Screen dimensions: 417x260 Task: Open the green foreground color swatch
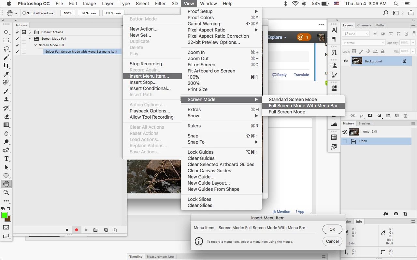(5, 215)
